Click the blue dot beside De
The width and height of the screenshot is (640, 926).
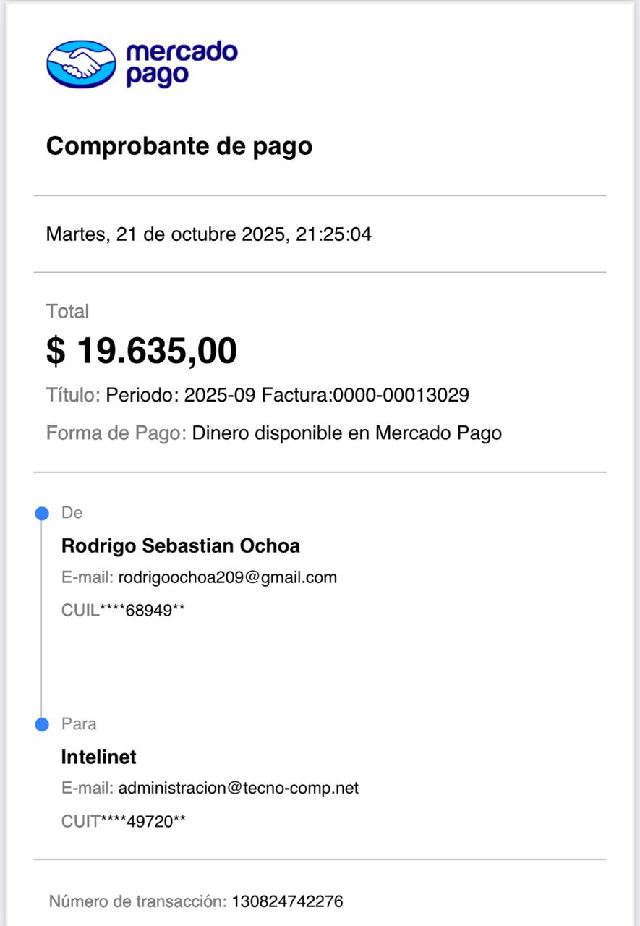click(x=42, y=513)
